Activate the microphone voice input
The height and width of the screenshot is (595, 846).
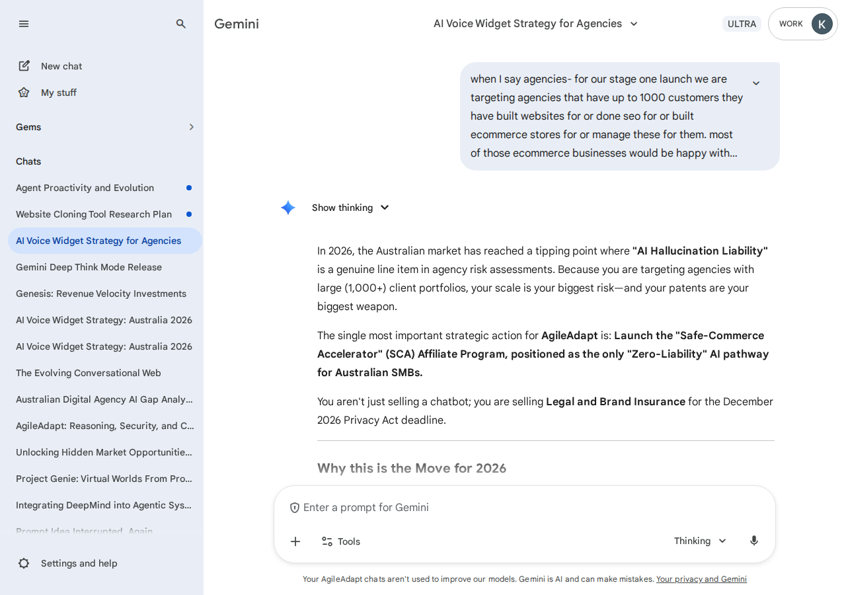pos(754,541)
